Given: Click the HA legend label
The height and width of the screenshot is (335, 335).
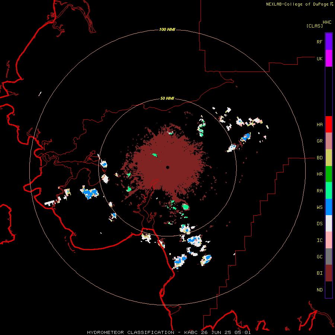Looking at the screenshot, I should pos(319,125).
